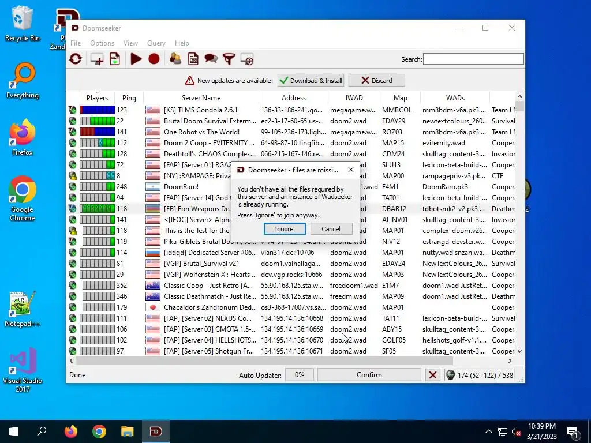Viewport: 591px width, 443px height.
Task: Click the monitor with compass toolbar icon
Action: click(x=247, y=59)
